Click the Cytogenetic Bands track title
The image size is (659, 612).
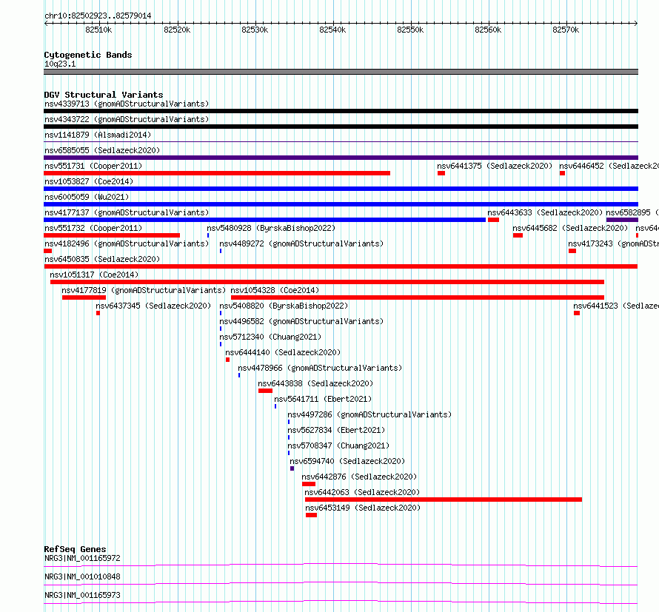point(88,55)
